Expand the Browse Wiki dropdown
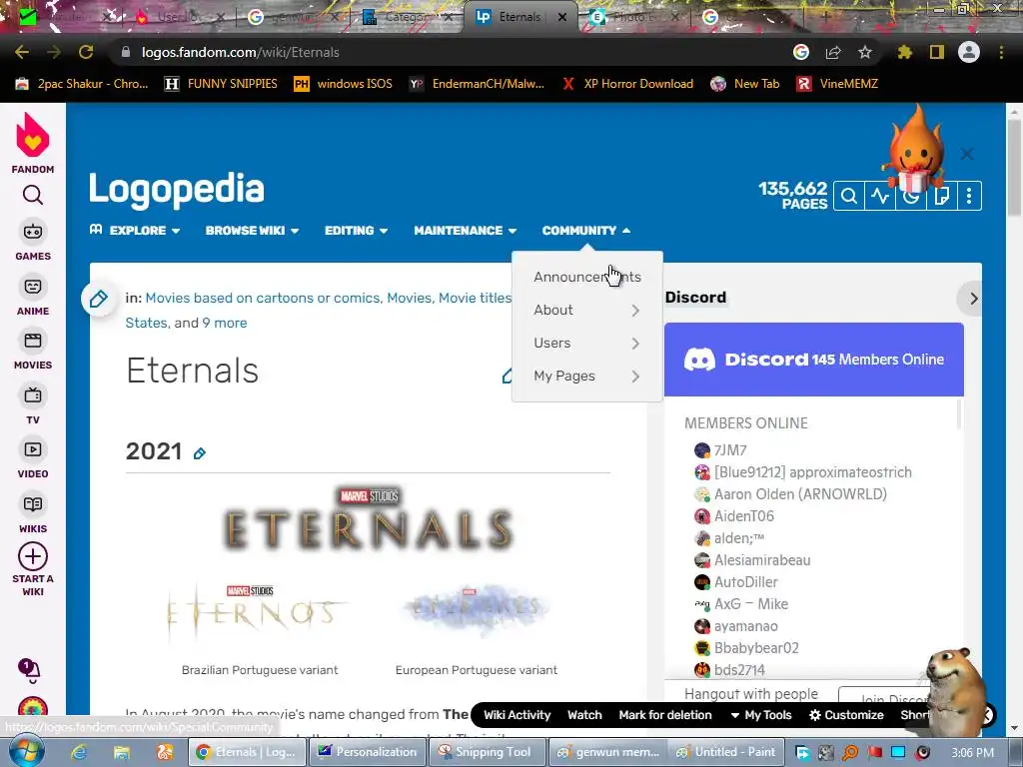The image size is (1023, 767). (x=252, y=231)
